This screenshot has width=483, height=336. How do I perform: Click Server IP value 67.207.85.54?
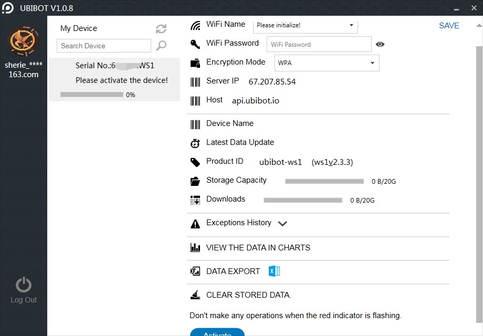[x=272, y=81]
